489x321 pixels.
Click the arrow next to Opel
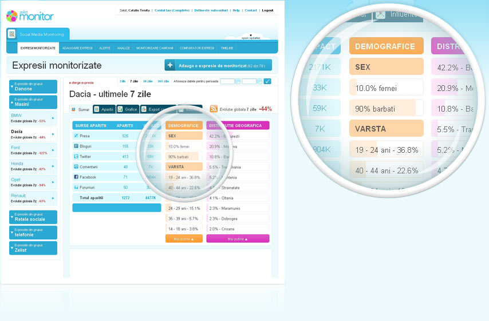tap(53, 183)
